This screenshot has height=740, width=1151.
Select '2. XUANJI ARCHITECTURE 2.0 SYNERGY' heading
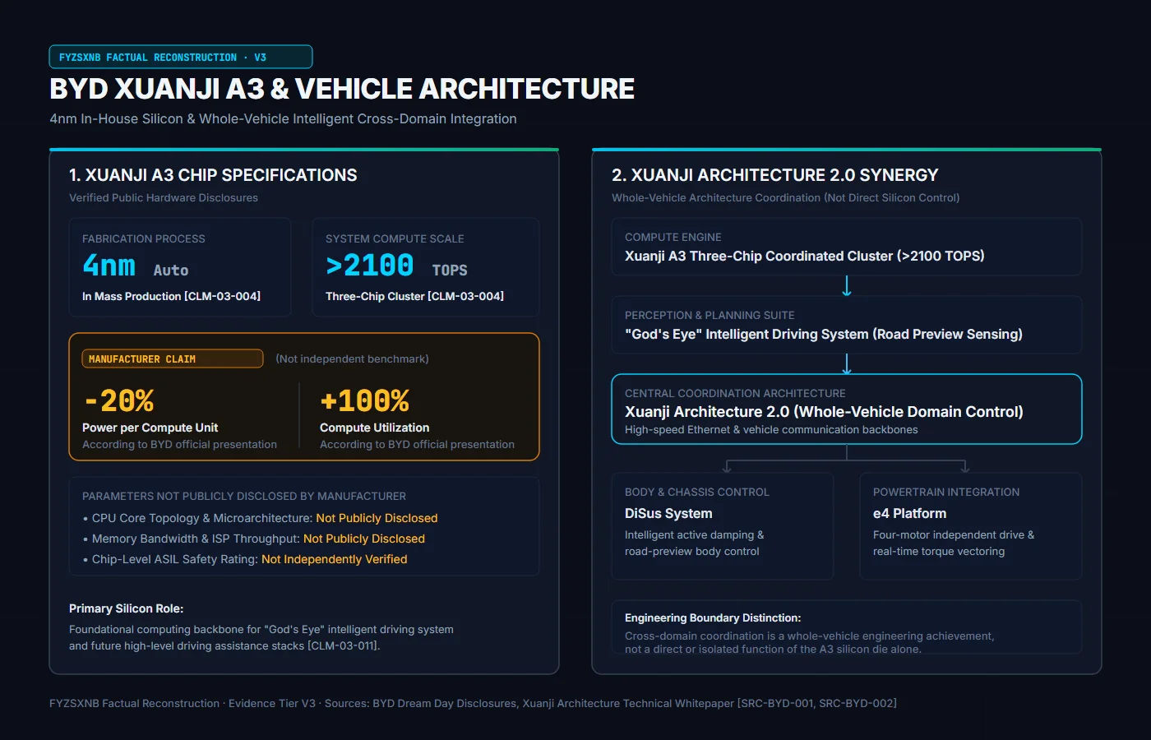tap(774, 175)
